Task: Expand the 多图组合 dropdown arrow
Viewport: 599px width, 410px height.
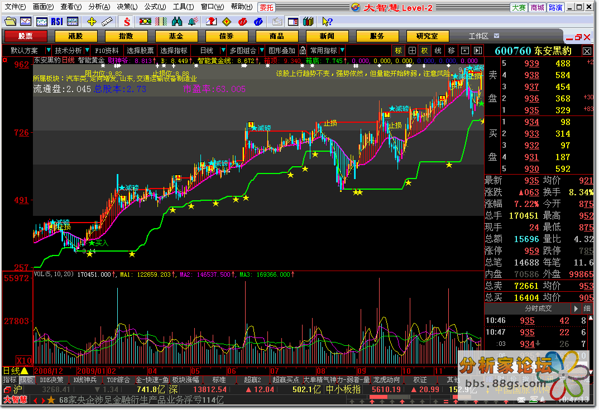Action: (262, 50)
